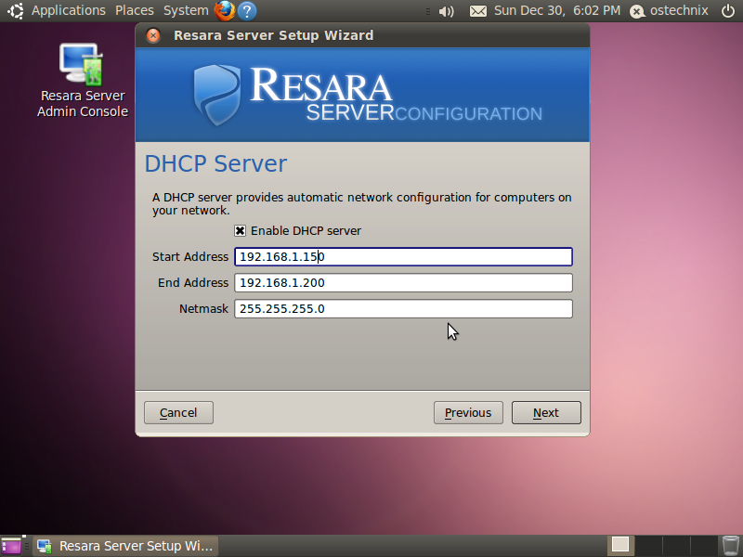Click the Previous button
Viewport: 743px width, 557px height.
tap(468, 412)
